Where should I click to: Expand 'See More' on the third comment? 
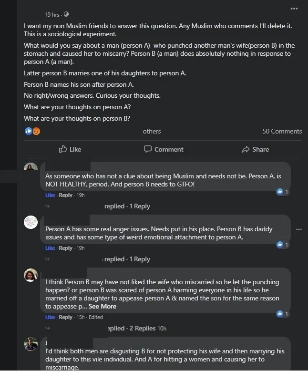coord(102,306)
